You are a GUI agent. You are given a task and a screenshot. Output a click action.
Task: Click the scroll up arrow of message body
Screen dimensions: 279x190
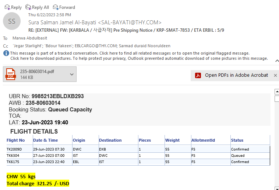pos(276,92)
